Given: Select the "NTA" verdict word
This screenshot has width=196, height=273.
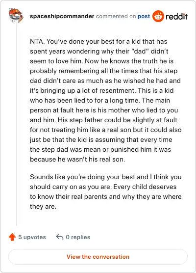Looking at the screenshot, I should tap(37, 41).
